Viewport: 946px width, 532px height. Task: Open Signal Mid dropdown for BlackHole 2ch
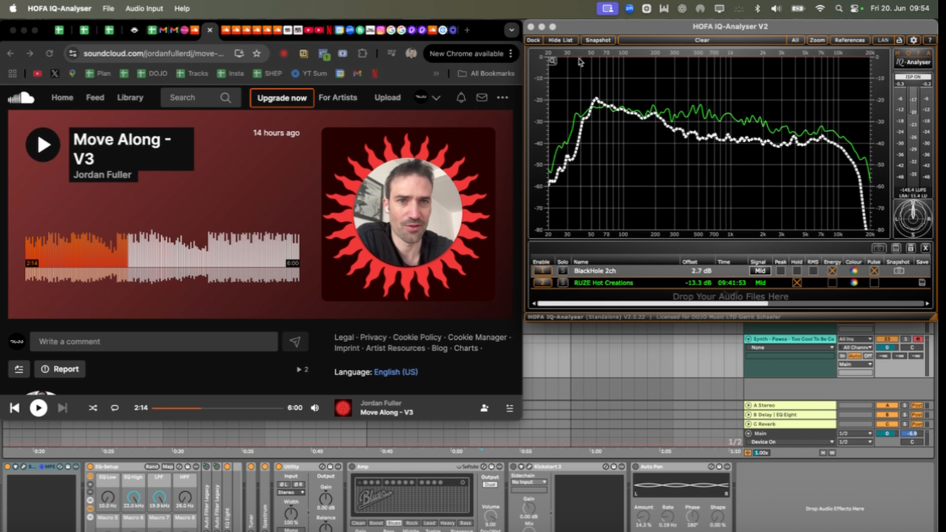tap(760, 271)
